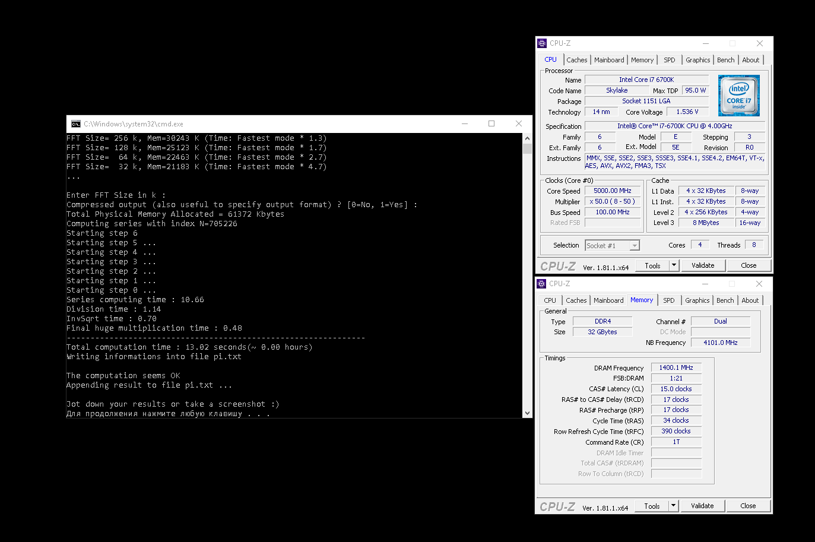This screenshot has width=815, height=542.
Task: Switch to Bench tab in lower CPU-Z
Action: coord(725,300)
